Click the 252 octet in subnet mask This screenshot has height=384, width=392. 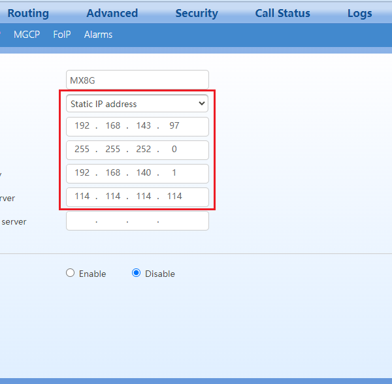(x=144, y=150)
